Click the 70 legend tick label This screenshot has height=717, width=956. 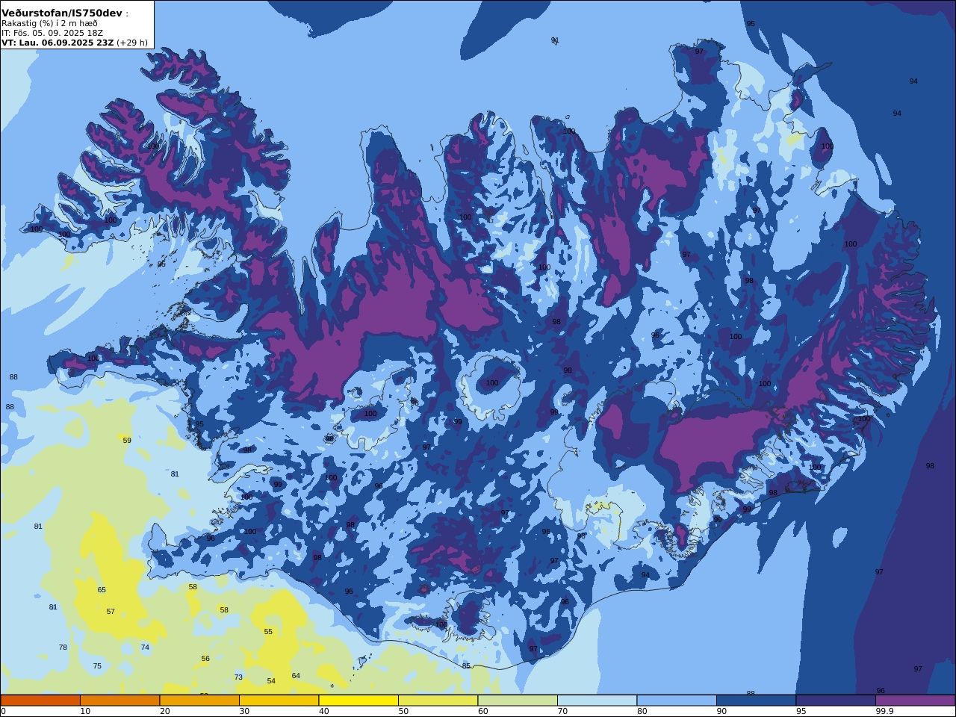562,711
